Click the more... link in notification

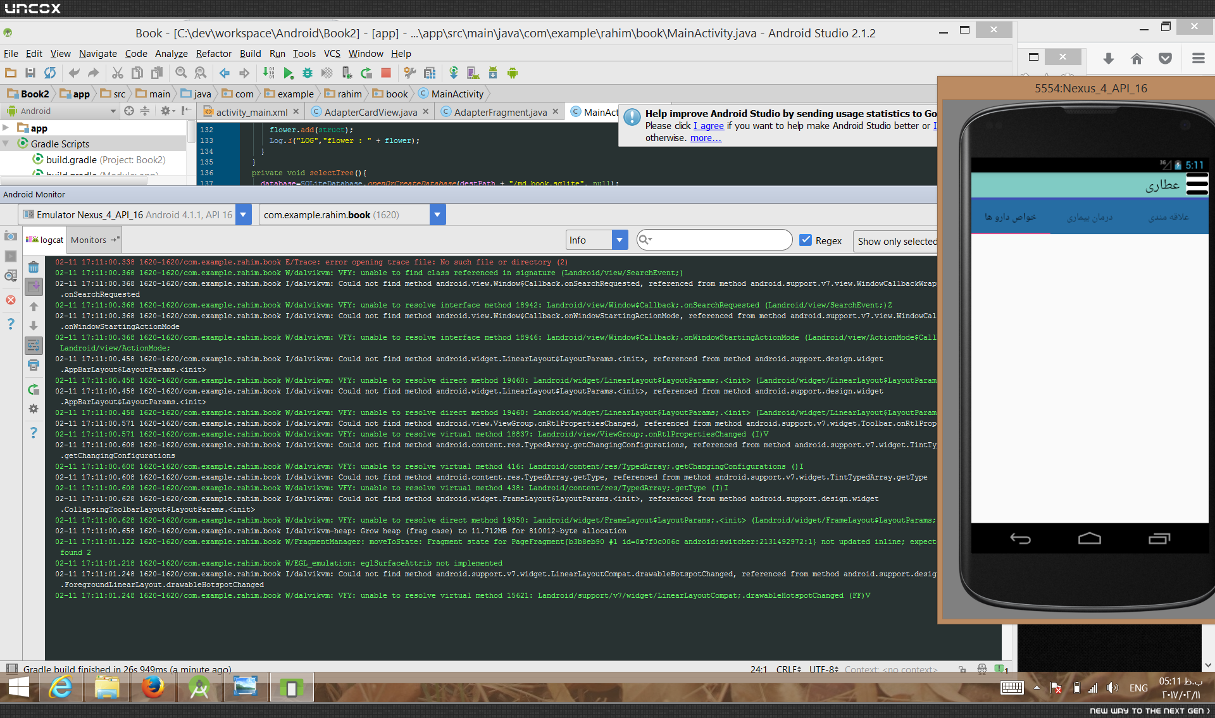(x=706, y=138)
